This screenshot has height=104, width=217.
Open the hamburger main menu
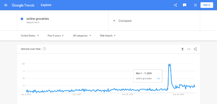(6, 5)
